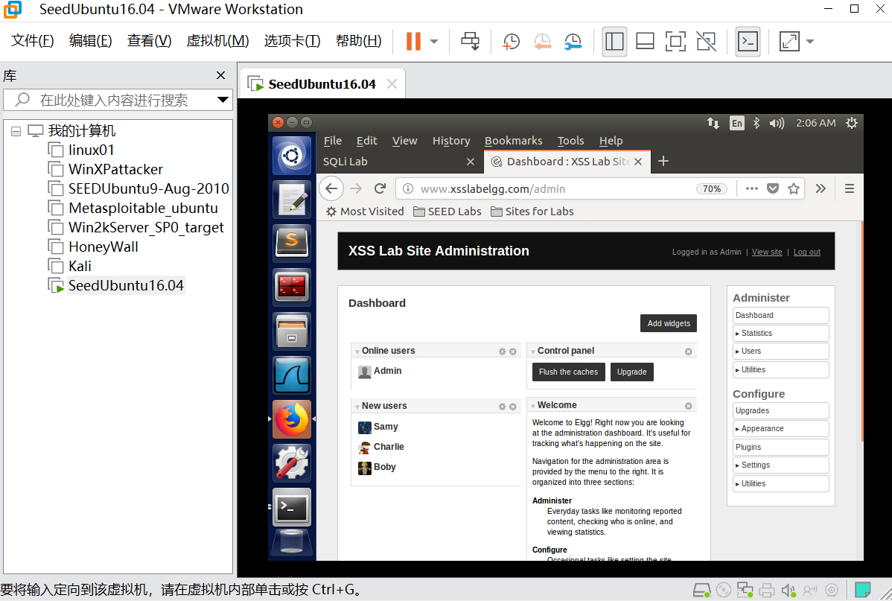Select HoneyWall in the library

click(x=103, y=247)
